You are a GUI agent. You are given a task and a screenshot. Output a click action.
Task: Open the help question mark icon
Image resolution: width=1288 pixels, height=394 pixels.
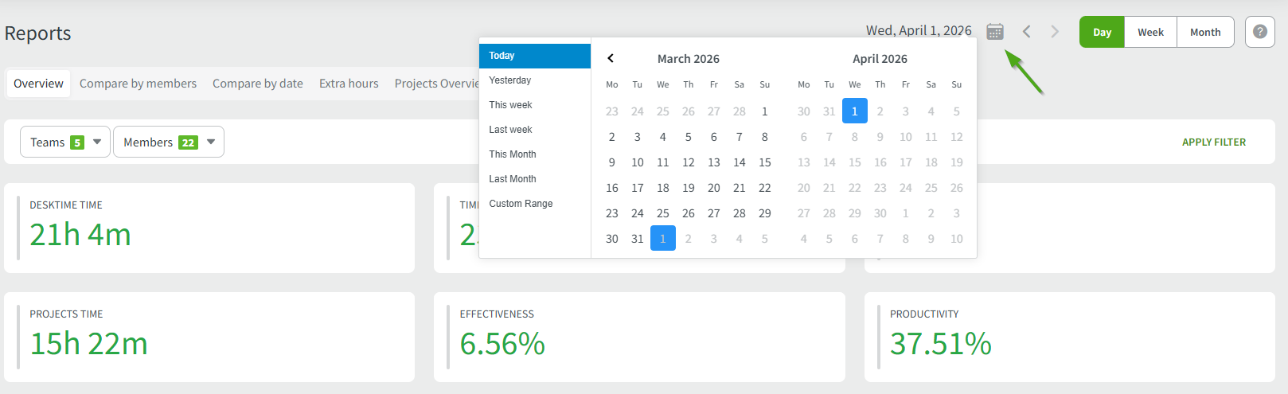[1259, 32]
